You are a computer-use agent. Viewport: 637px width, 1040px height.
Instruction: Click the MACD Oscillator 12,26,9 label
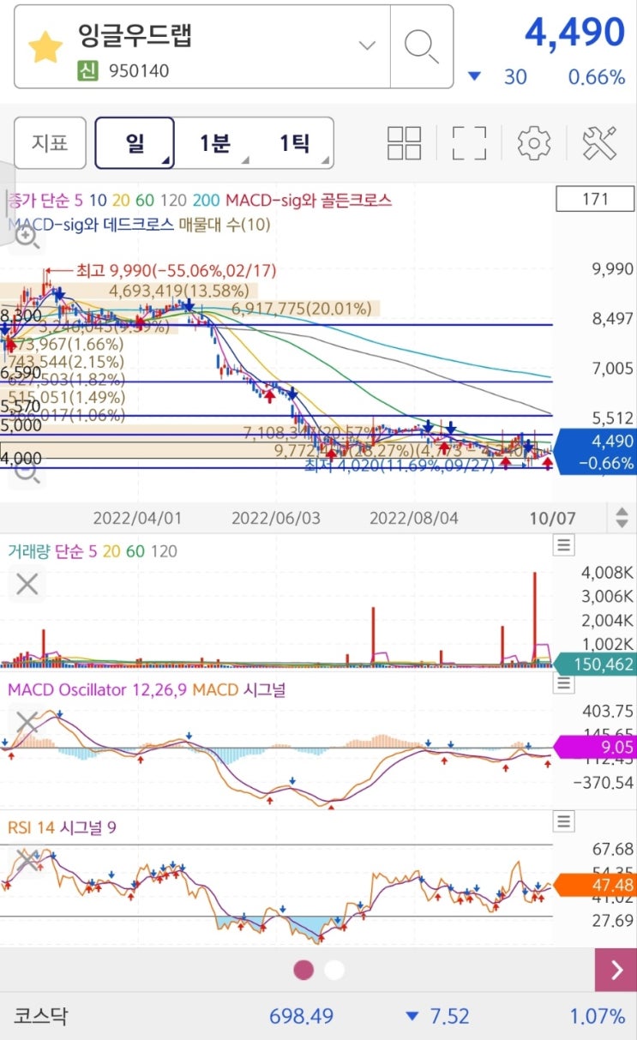pos(98,689)
